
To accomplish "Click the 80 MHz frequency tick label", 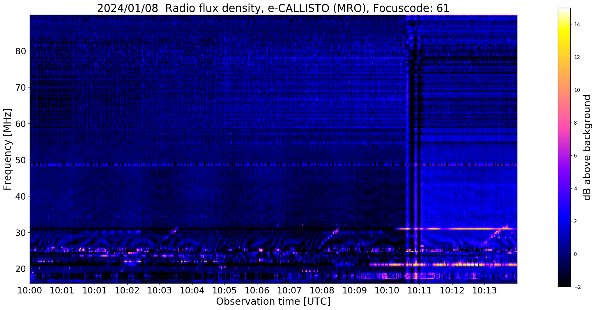I will [21, 51].
